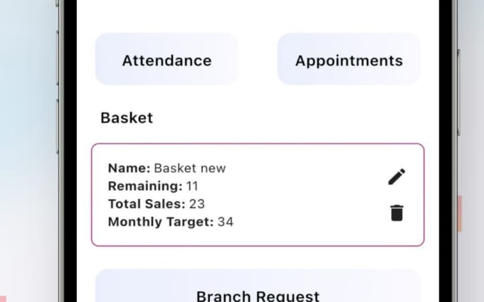This screenshot has height=302, width=484.
Task: Open the Appointments section
Action: (x=349, y=59)
